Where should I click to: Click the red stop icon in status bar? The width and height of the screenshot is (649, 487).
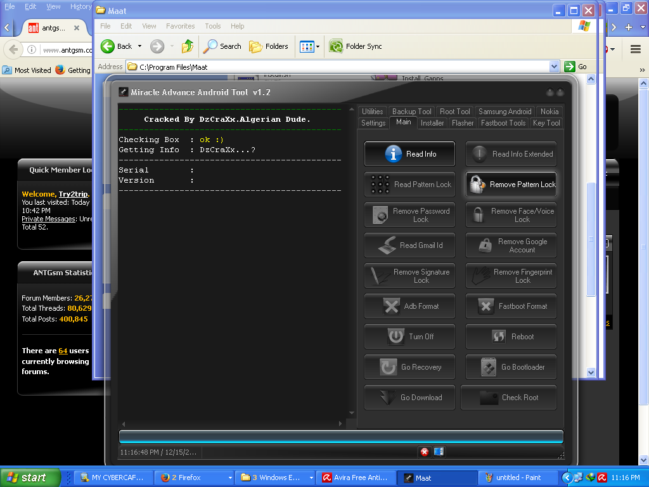(x=424, y=452)
